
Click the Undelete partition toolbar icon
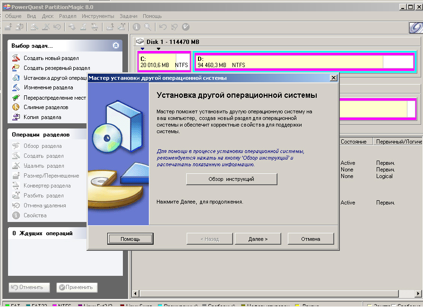pyautogui.click(x=57, y=26)
